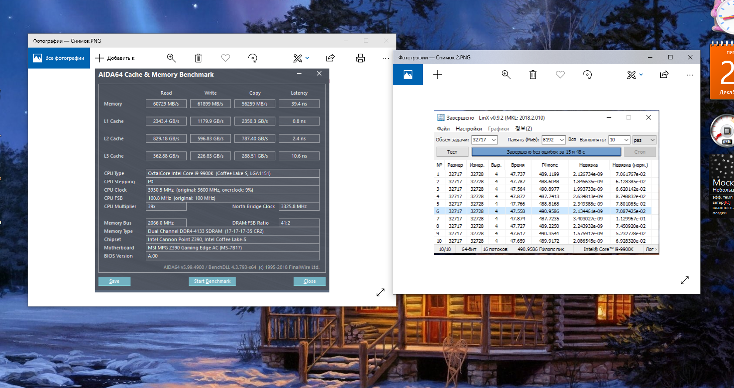Screen dimensions: 734x388
Task: Maximize the Снимок 2.PNG Photos window
Action: pos(670,57)
